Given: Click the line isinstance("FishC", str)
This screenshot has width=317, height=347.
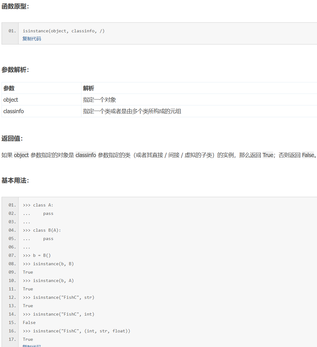Looking at the screenshot, I should point(58,297).
